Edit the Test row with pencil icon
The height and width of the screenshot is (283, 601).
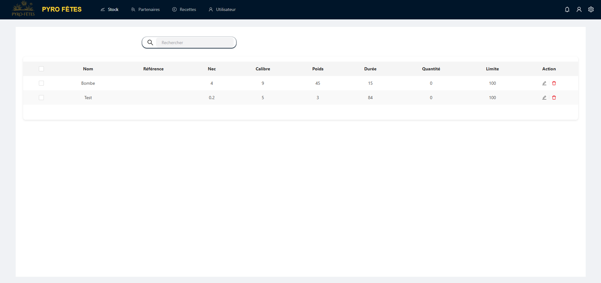(x=544, y=98)
